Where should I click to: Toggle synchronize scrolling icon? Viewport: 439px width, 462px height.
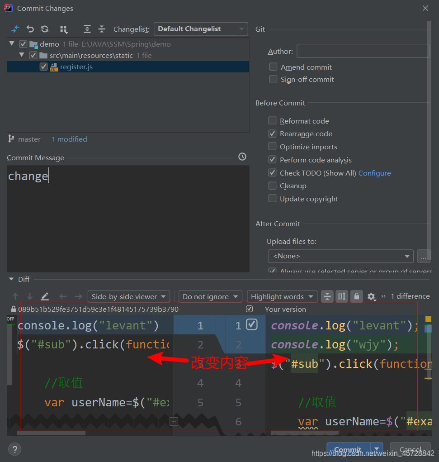[342, 296]
